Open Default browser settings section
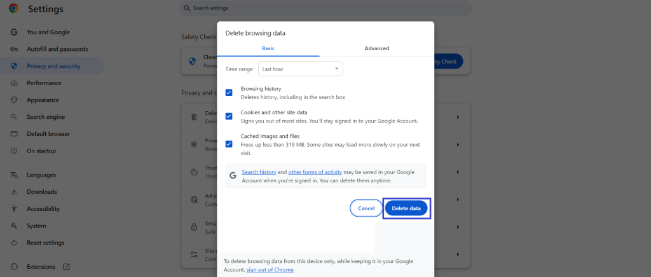651x277 pixels. coord(48,134)
